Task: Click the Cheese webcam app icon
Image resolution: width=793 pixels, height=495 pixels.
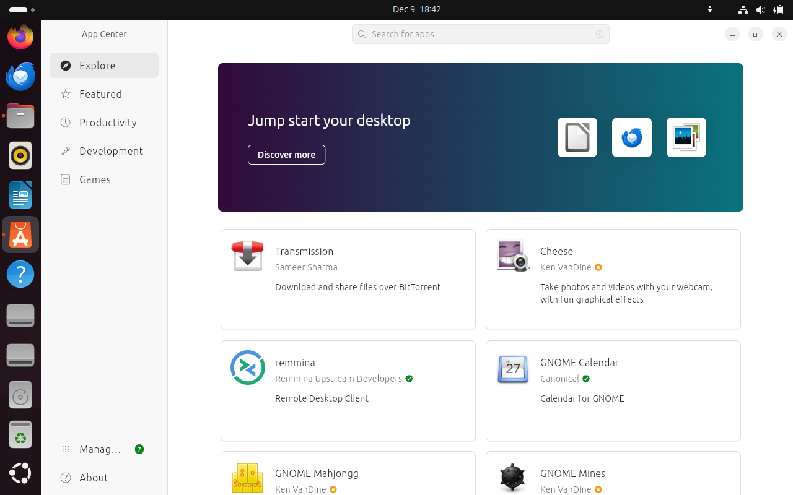Action: click(x=513, y=256)
